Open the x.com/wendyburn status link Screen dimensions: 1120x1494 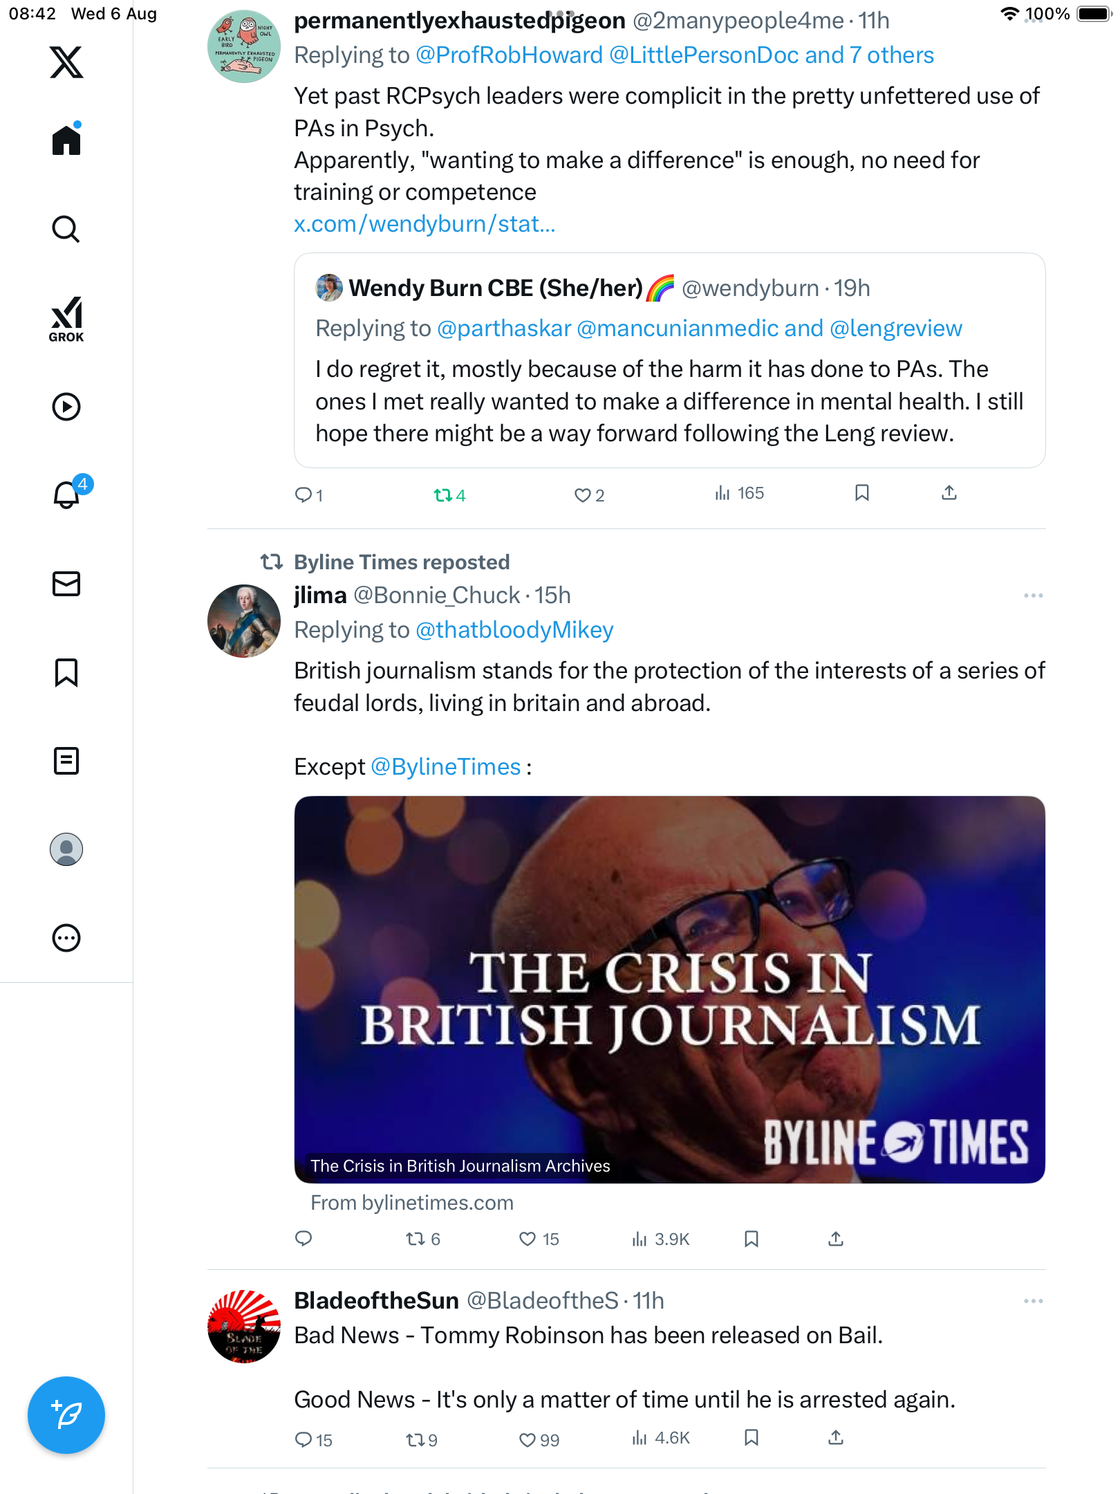pos(424,224)
